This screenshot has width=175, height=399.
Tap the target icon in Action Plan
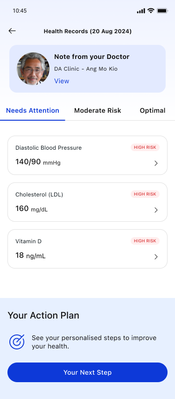pyautogui.click(x=17, y=341)
